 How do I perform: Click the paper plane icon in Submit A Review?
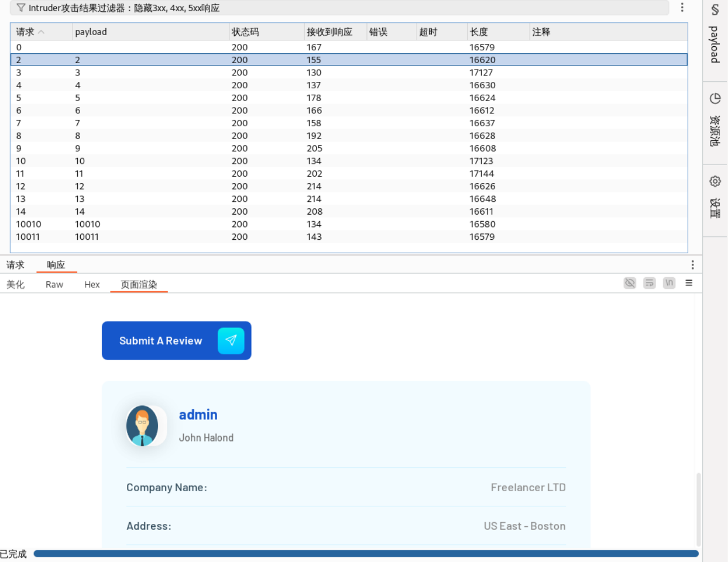(x=231, y=340)
